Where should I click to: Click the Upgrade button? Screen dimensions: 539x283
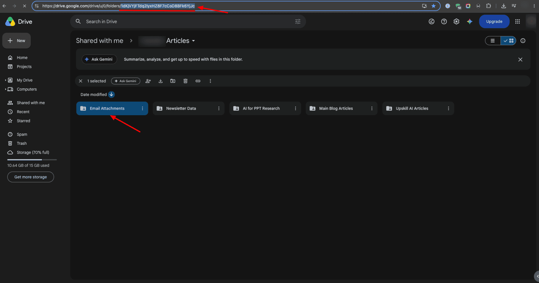(x=494, y=22)
